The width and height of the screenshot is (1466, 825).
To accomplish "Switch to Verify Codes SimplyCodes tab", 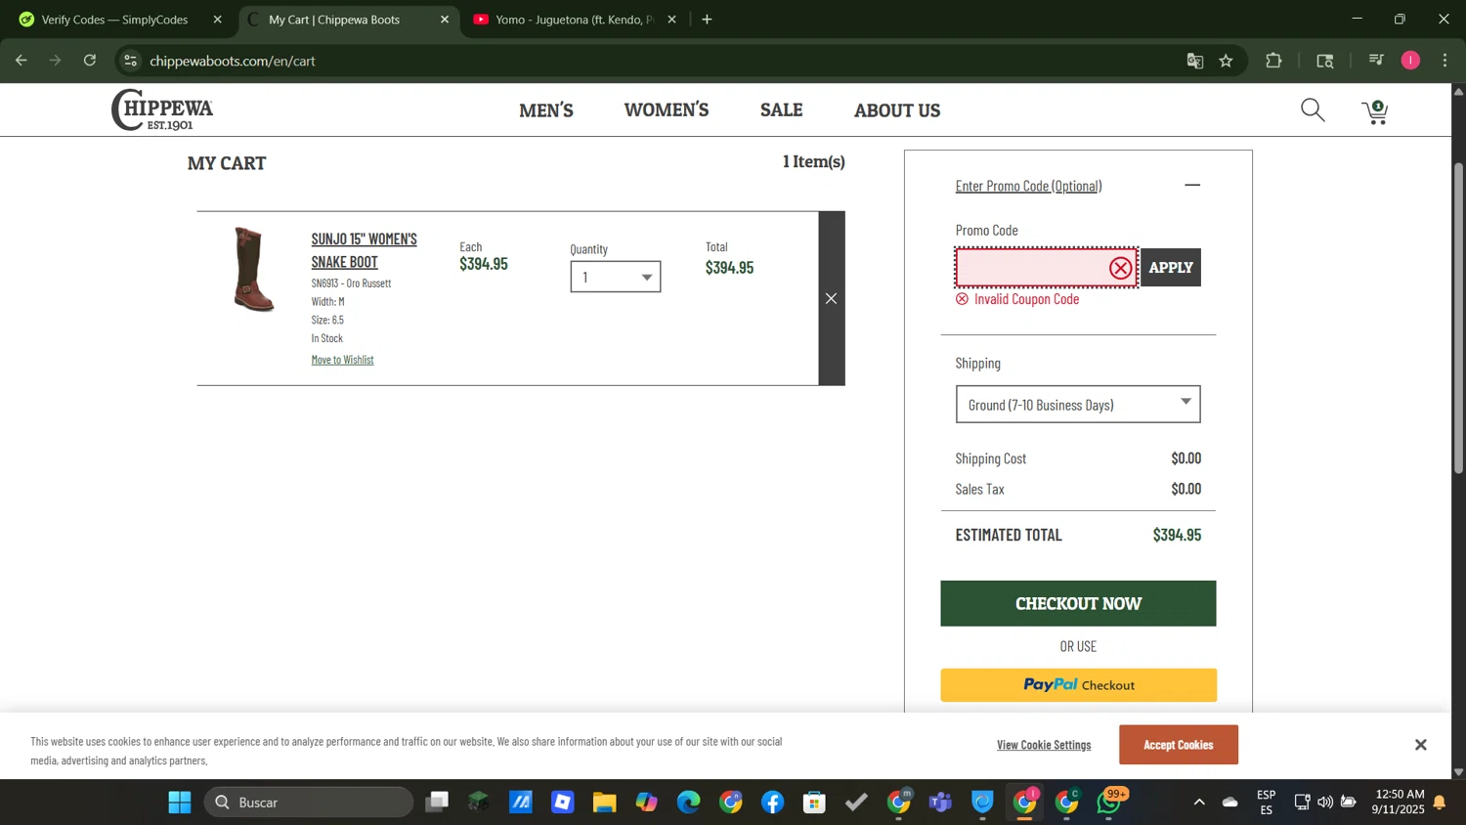I will [x=115, y=20].
